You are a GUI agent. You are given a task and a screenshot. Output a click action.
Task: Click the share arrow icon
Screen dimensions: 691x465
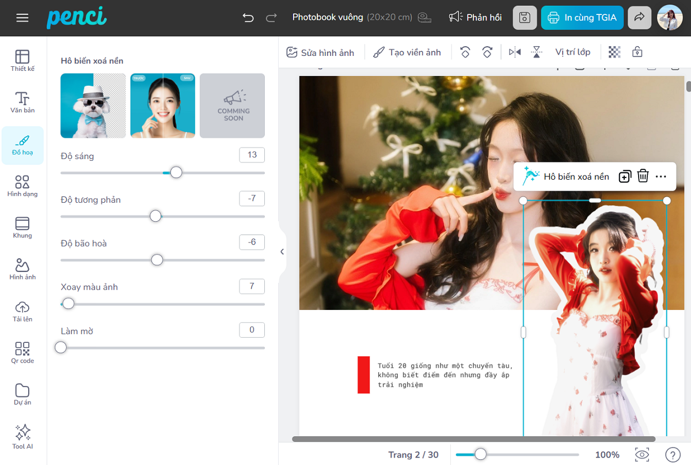(x=639, y=17)
